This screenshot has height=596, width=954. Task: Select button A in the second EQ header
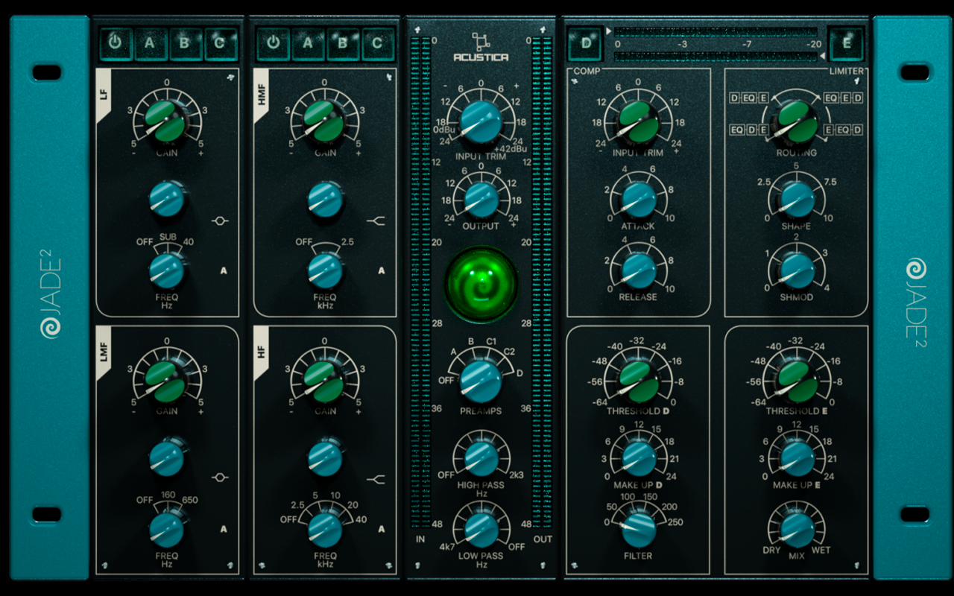308,43
